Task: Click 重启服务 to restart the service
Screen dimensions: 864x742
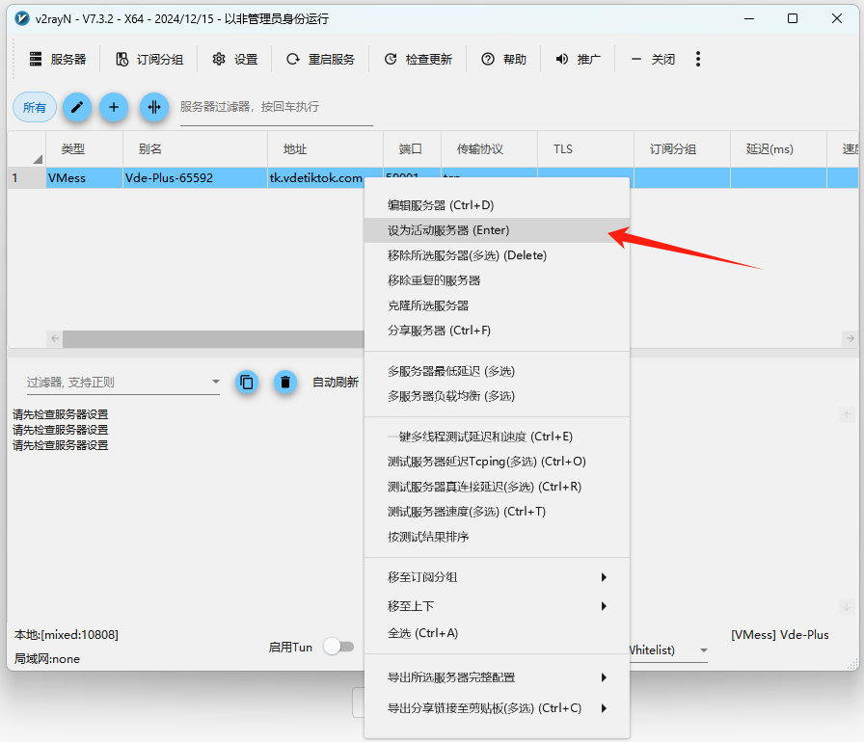Action: (320, 59)
